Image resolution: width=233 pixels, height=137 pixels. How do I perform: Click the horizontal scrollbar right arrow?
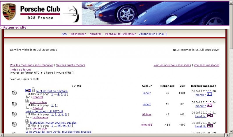pos(228,135)
